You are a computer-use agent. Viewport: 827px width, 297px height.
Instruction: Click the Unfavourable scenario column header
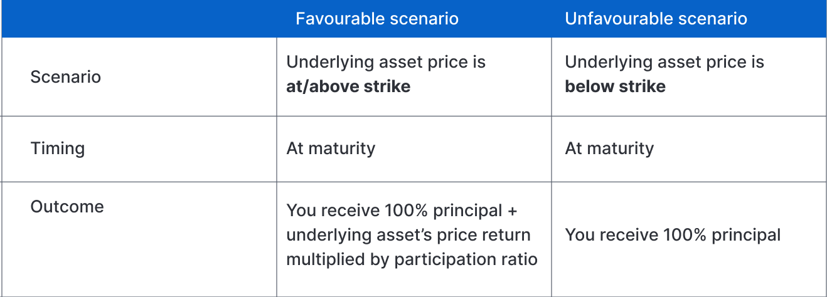coord(656,19)
